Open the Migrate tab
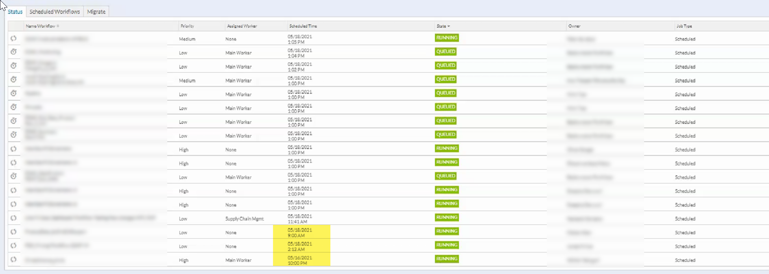 pos(96,12)
